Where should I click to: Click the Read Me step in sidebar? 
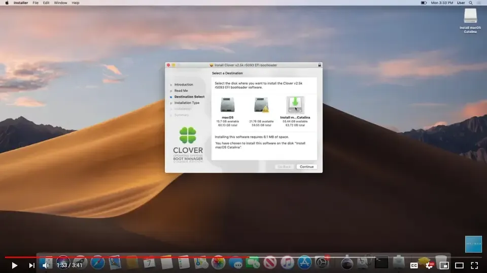(x=181, y=90)
